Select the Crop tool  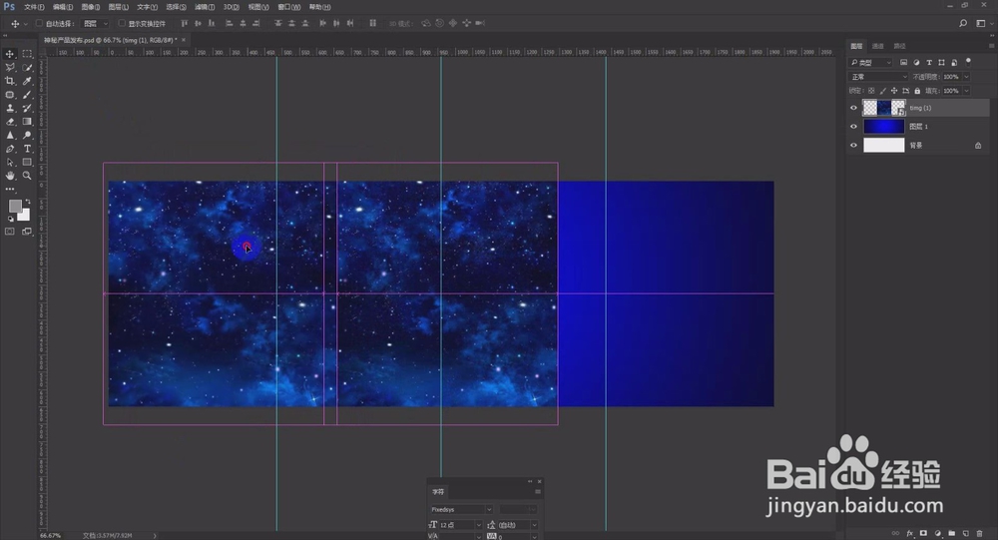click(10, 81)
